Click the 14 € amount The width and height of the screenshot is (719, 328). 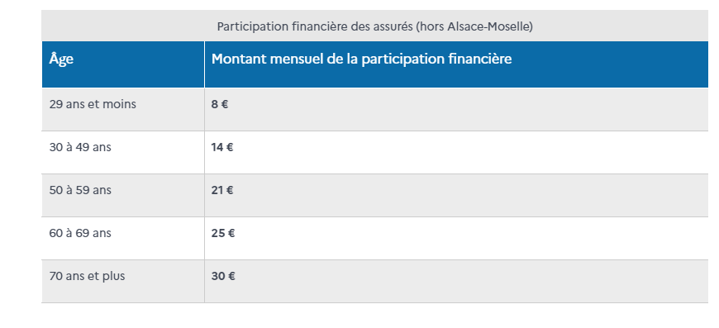pyautogui.click(x=222, y=148)
